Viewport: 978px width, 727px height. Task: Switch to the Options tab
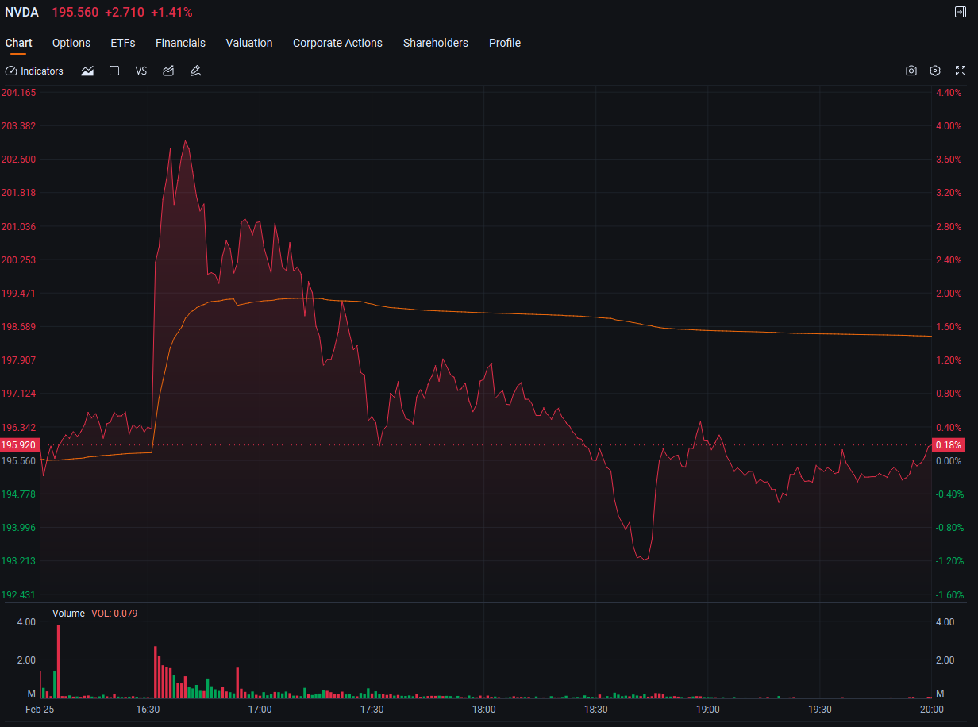71,43
